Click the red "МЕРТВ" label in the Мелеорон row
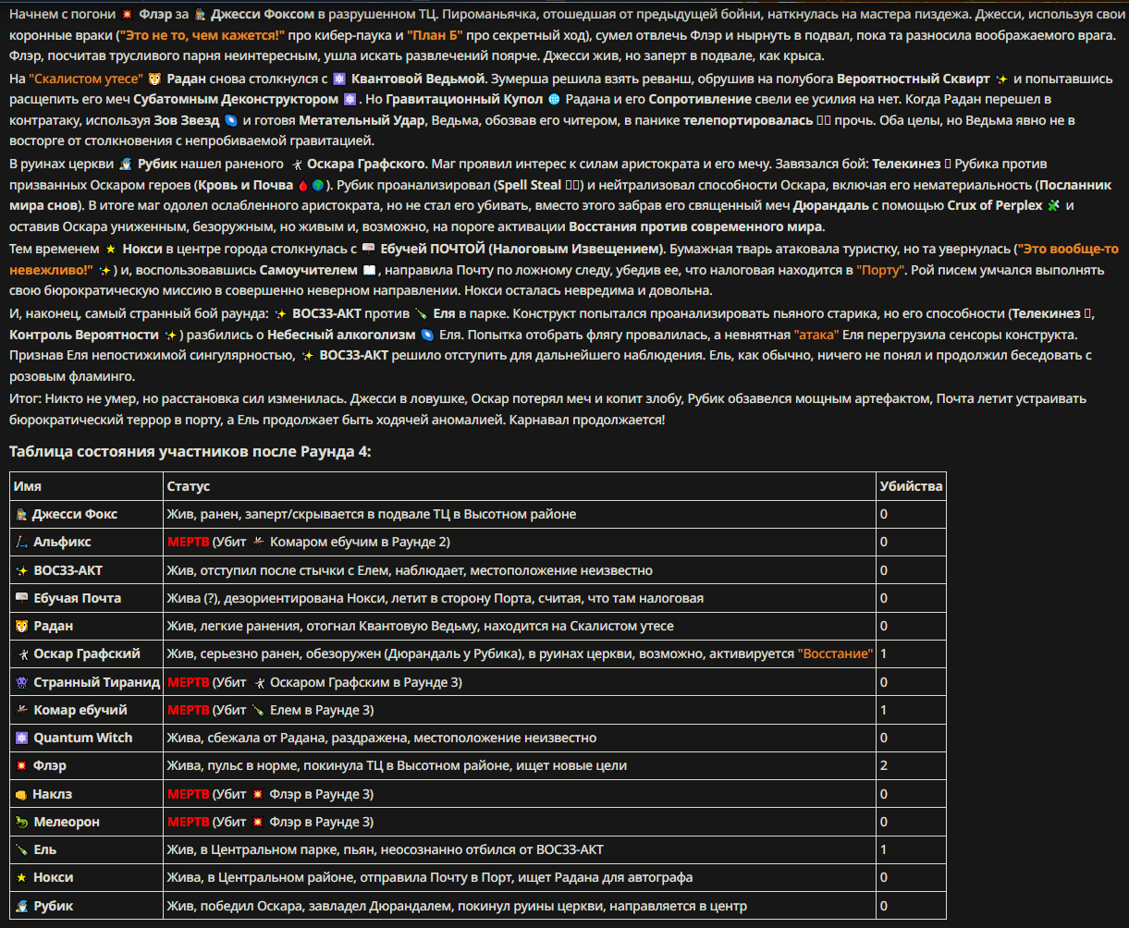 (188, 822)
